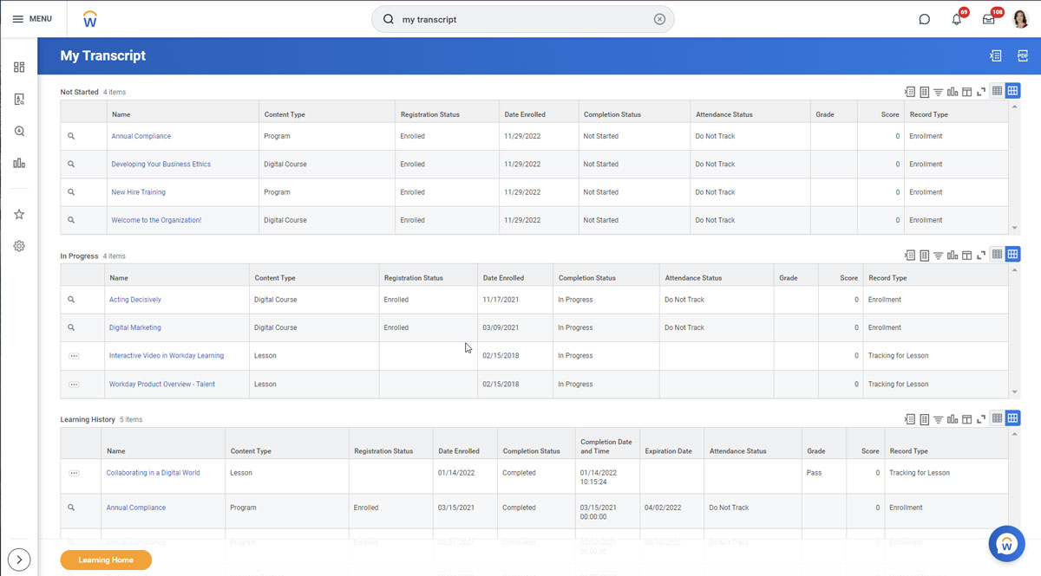Open Welcome to the Organization! course
The image size is (1041, 576).
(x=156, y=220)
